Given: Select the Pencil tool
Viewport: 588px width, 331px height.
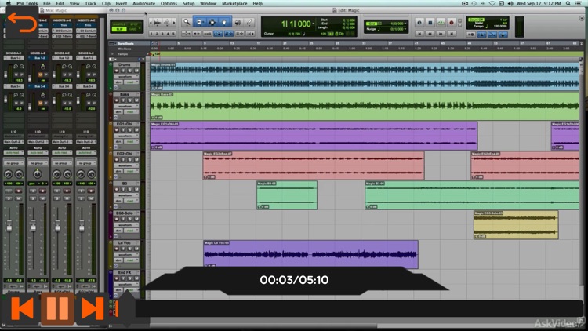Looking at the screenshot, I should pyautogui.click(x=249, y=23).
